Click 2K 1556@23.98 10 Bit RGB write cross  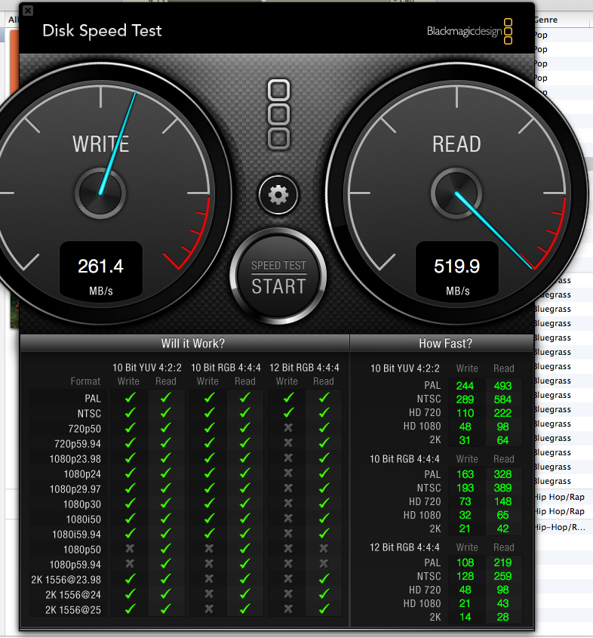click(209, 578)
